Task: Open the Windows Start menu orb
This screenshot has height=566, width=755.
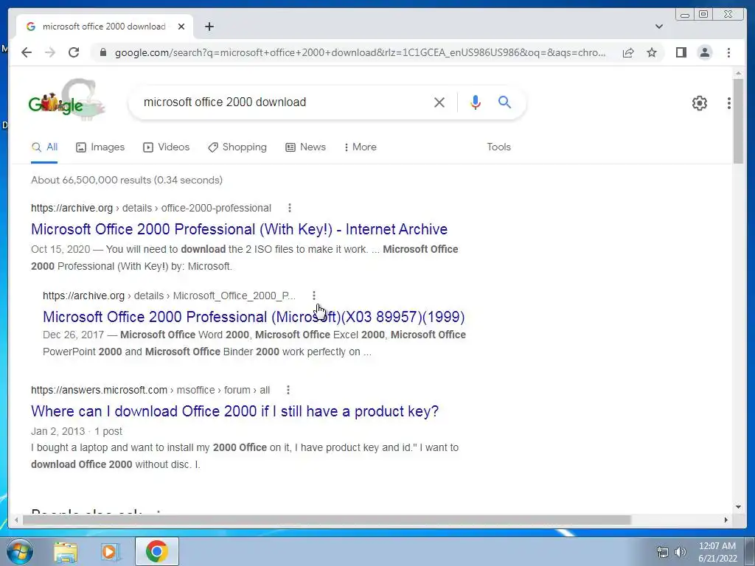Action: pyautogui.click(x=19, y=551)
